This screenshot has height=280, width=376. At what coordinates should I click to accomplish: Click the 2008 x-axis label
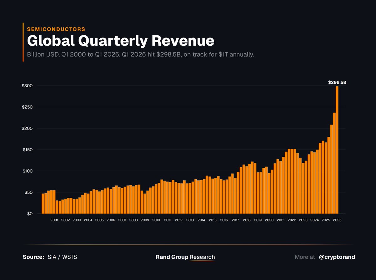tap(133, 220)
